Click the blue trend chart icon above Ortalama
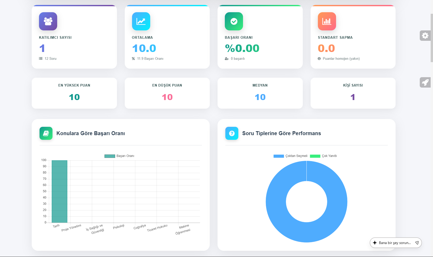 pos(141,21)
